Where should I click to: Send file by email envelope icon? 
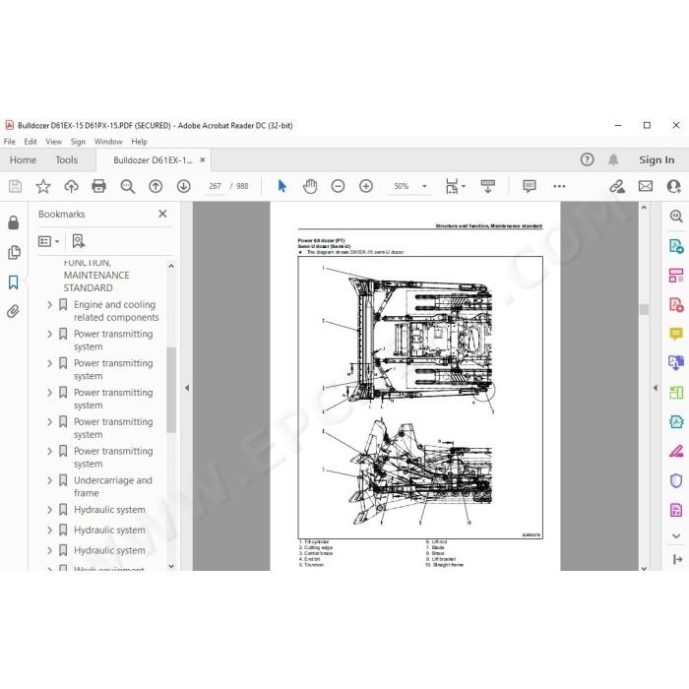646,186
